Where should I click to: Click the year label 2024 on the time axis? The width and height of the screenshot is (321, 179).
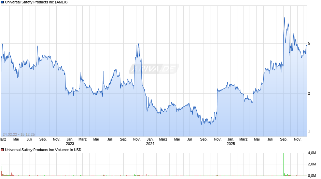point(150,144)
